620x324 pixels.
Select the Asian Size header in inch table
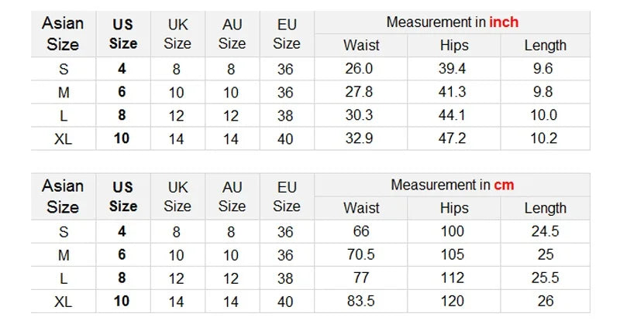click(x=63, y=33)
